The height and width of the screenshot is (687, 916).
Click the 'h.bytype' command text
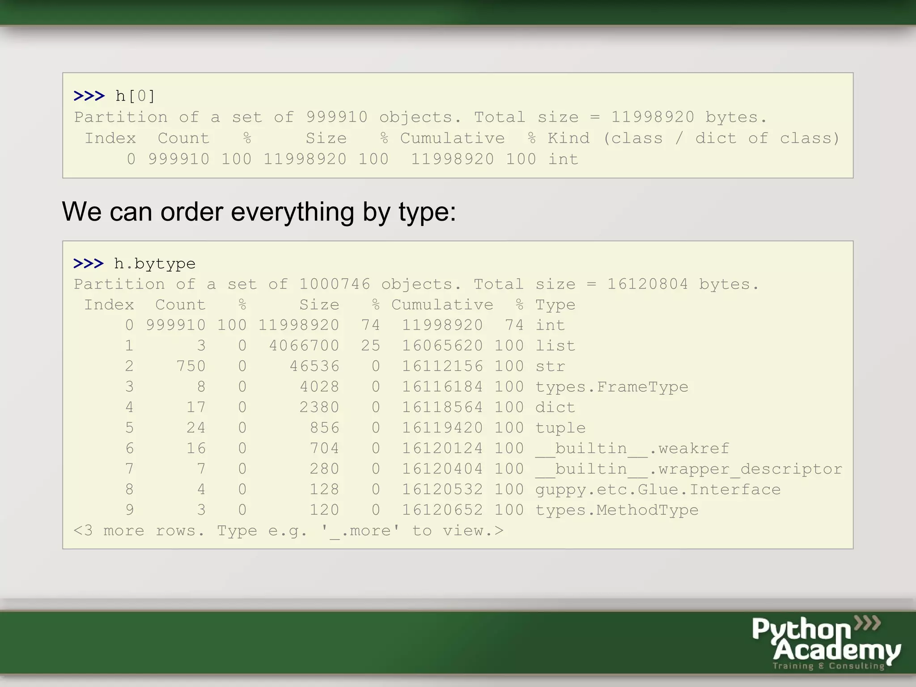155,263
